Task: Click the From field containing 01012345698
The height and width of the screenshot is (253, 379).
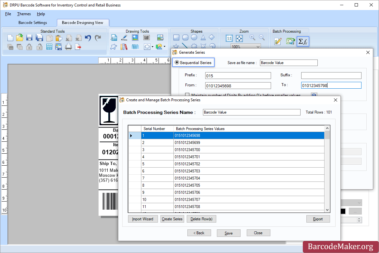Action: pyautogui.click(x=238, y=86)
